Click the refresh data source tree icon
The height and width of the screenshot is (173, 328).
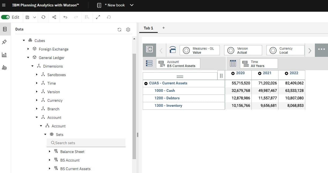pyautogui.click(x=119, y=29)
